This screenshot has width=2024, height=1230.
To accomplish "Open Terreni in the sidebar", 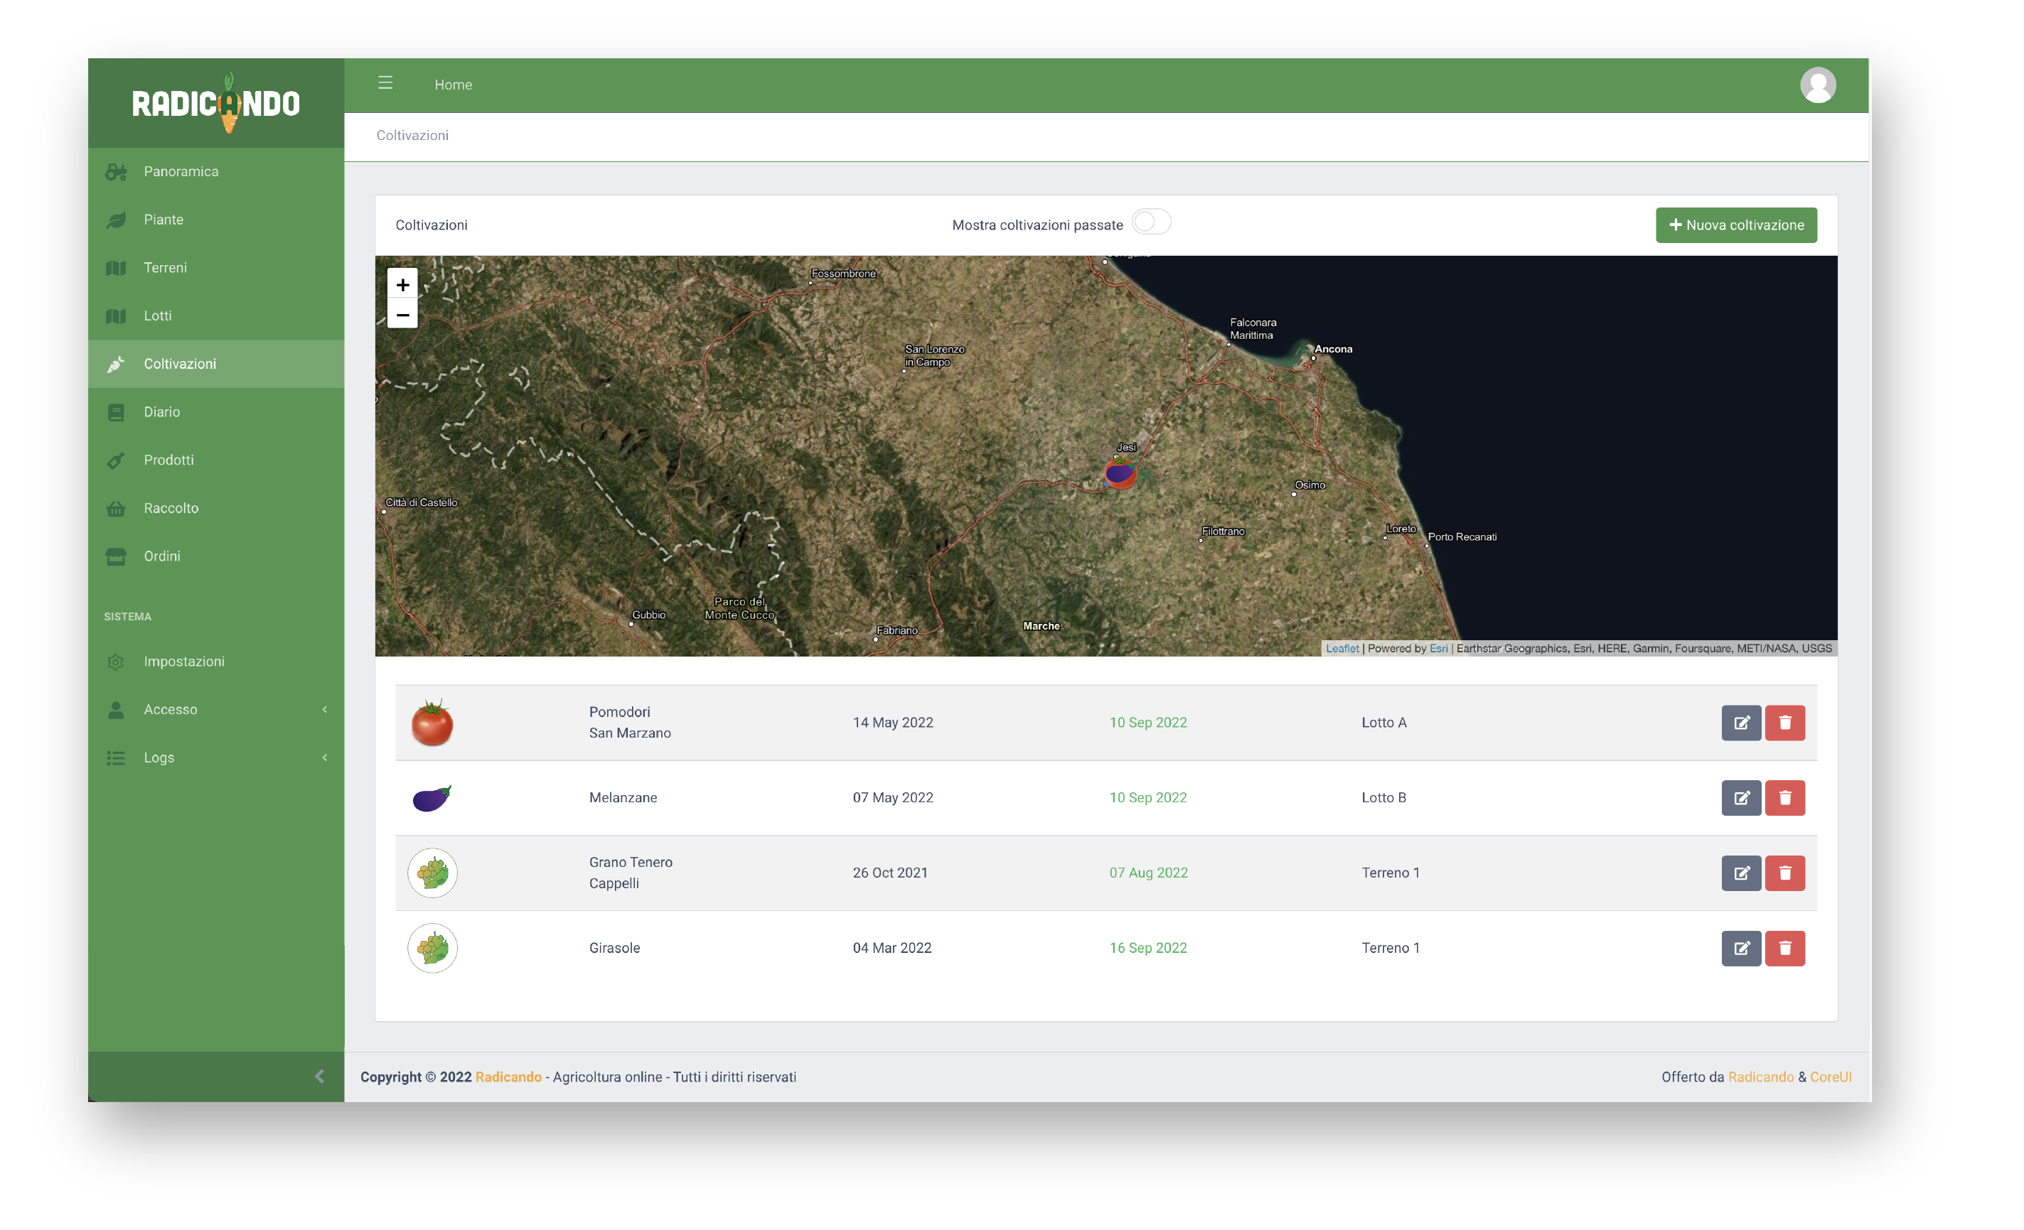I will (165, 268).
